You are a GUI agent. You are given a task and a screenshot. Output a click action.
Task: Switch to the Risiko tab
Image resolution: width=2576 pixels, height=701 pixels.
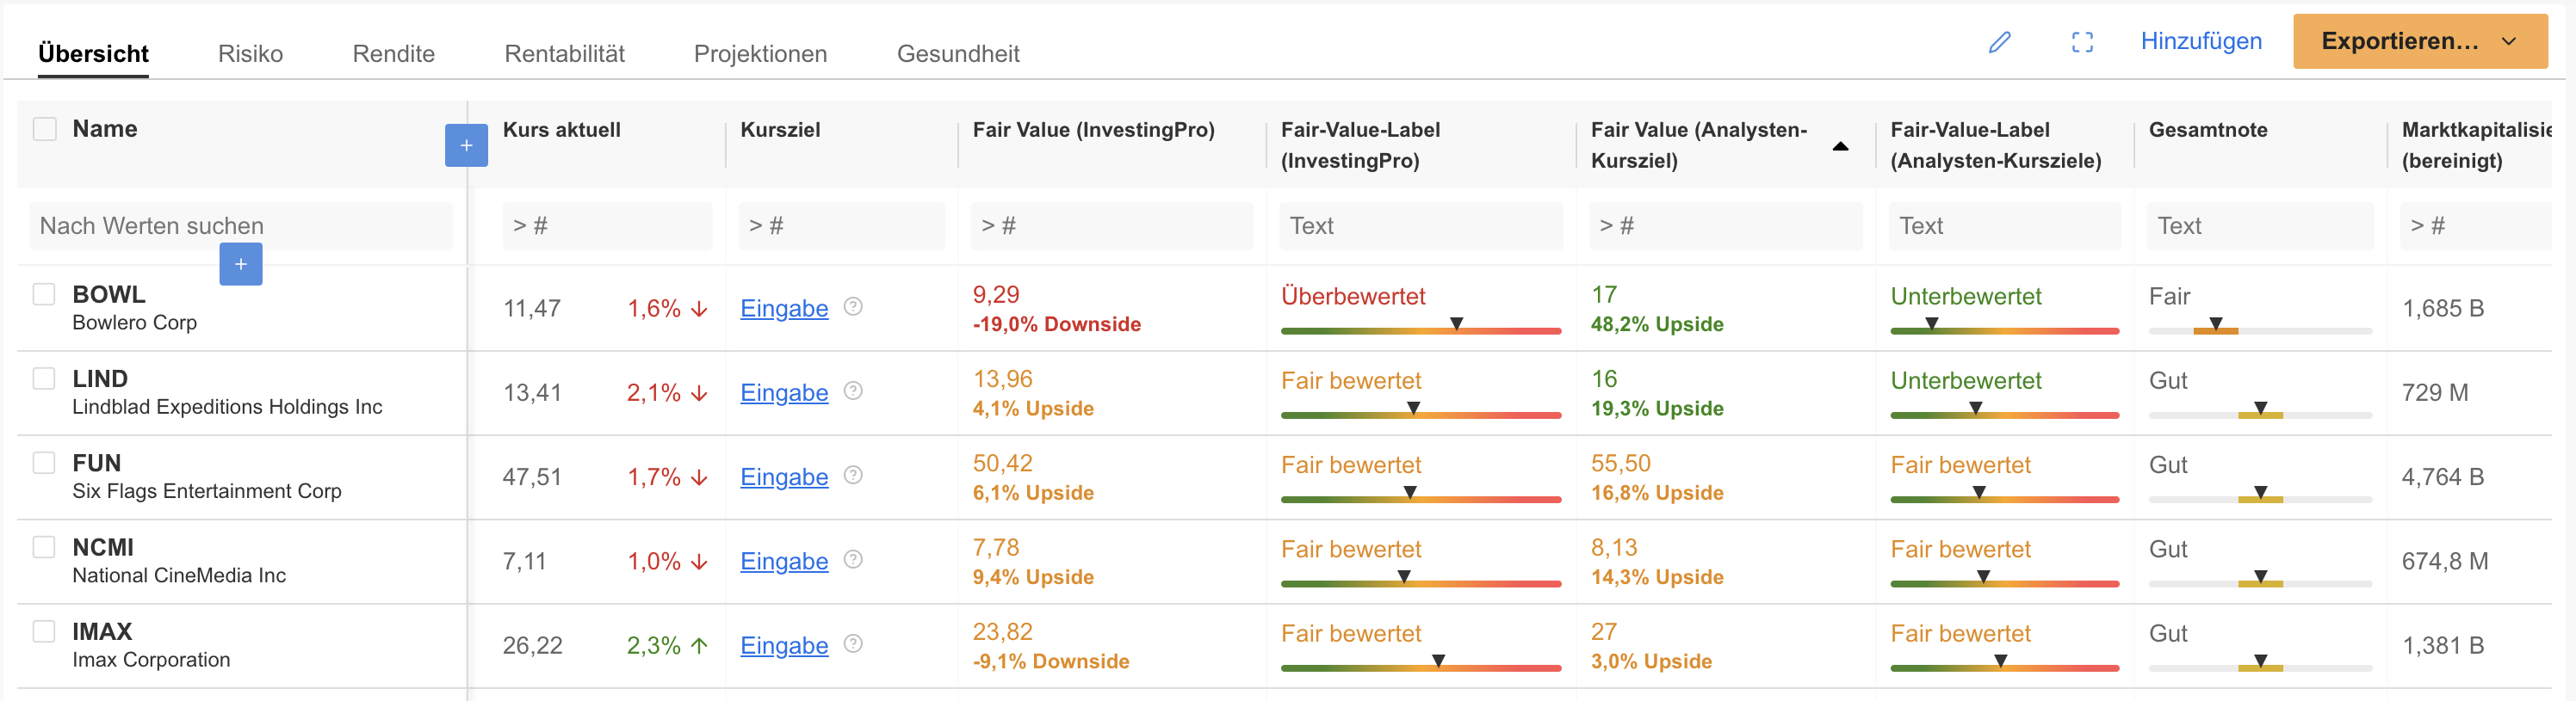(x=250, y=53)
